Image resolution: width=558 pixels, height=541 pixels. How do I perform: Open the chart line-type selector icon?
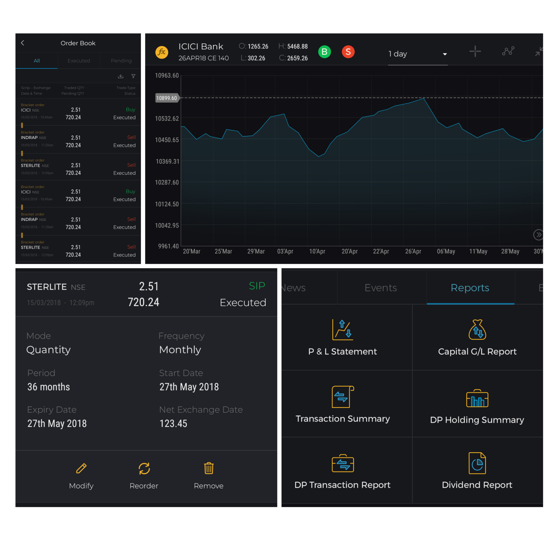coord(508,51)
